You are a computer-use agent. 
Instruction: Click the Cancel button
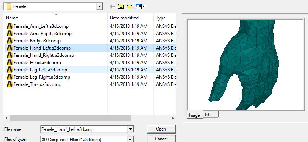pos(161,139)
